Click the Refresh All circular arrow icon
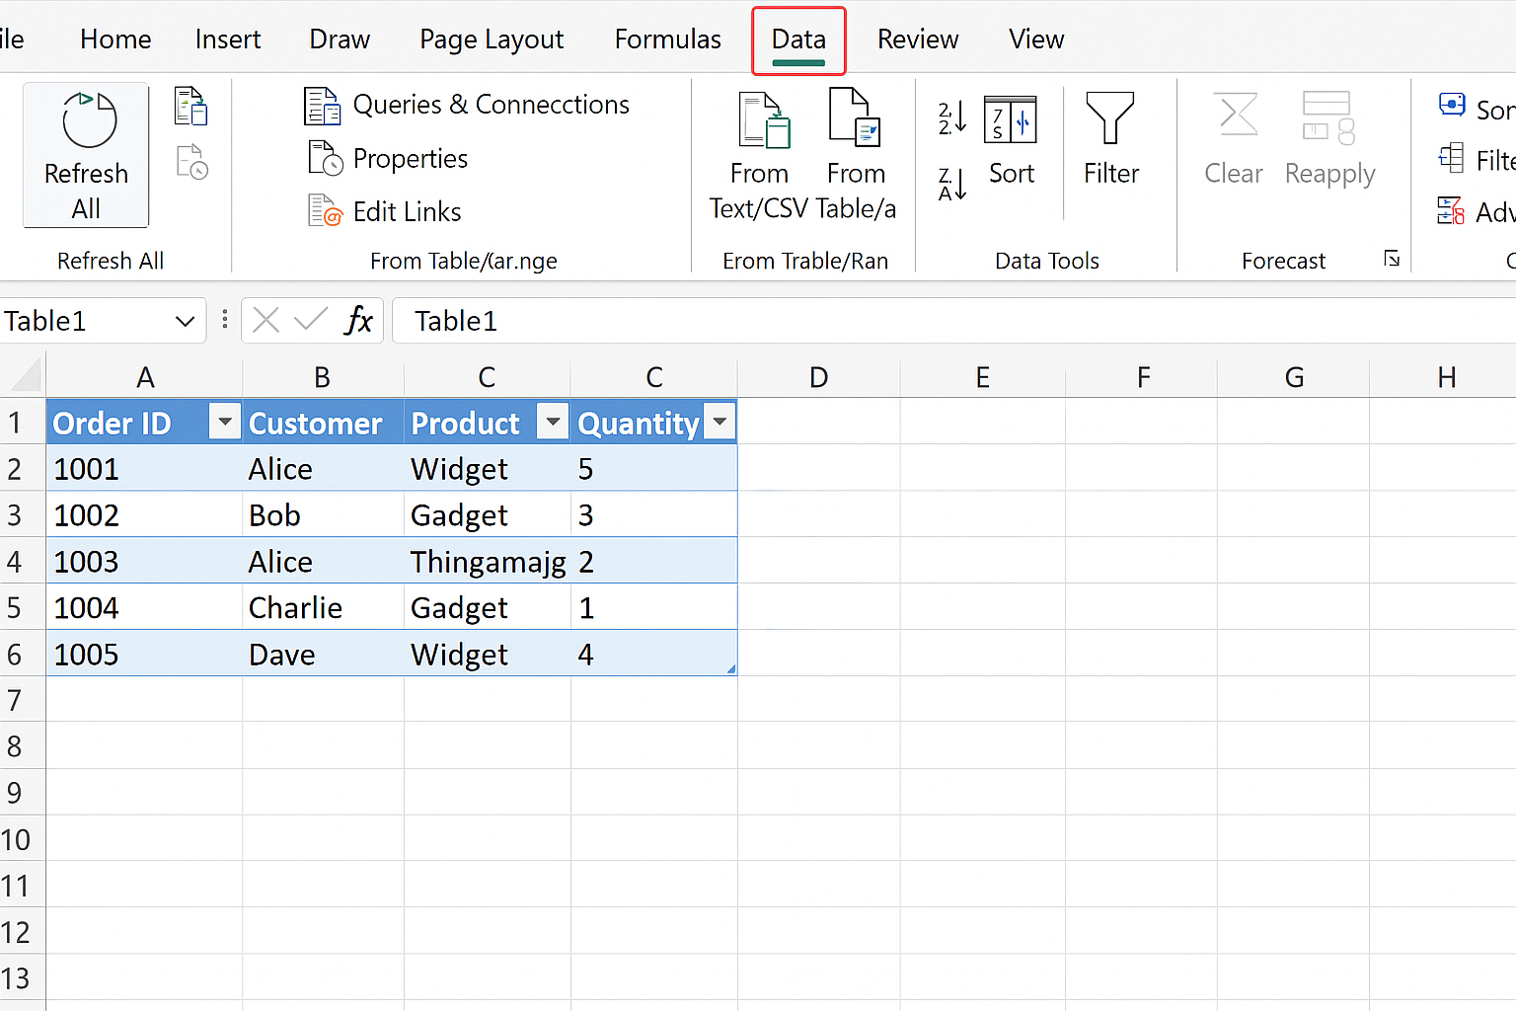Viewport: 1516px width, 1011px height. (x=89, y=120)
